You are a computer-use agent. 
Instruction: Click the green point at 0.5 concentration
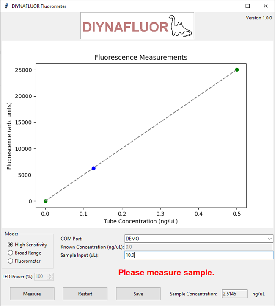click(237, 70)
